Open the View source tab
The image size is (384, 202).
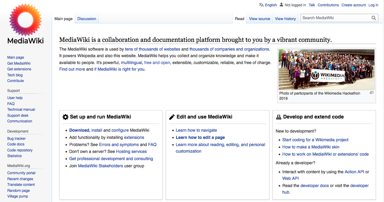(260, 19)
